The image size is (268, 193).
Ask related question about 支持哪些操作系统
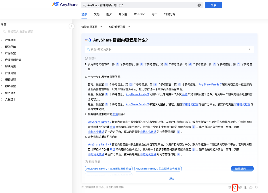click(109, 169)
